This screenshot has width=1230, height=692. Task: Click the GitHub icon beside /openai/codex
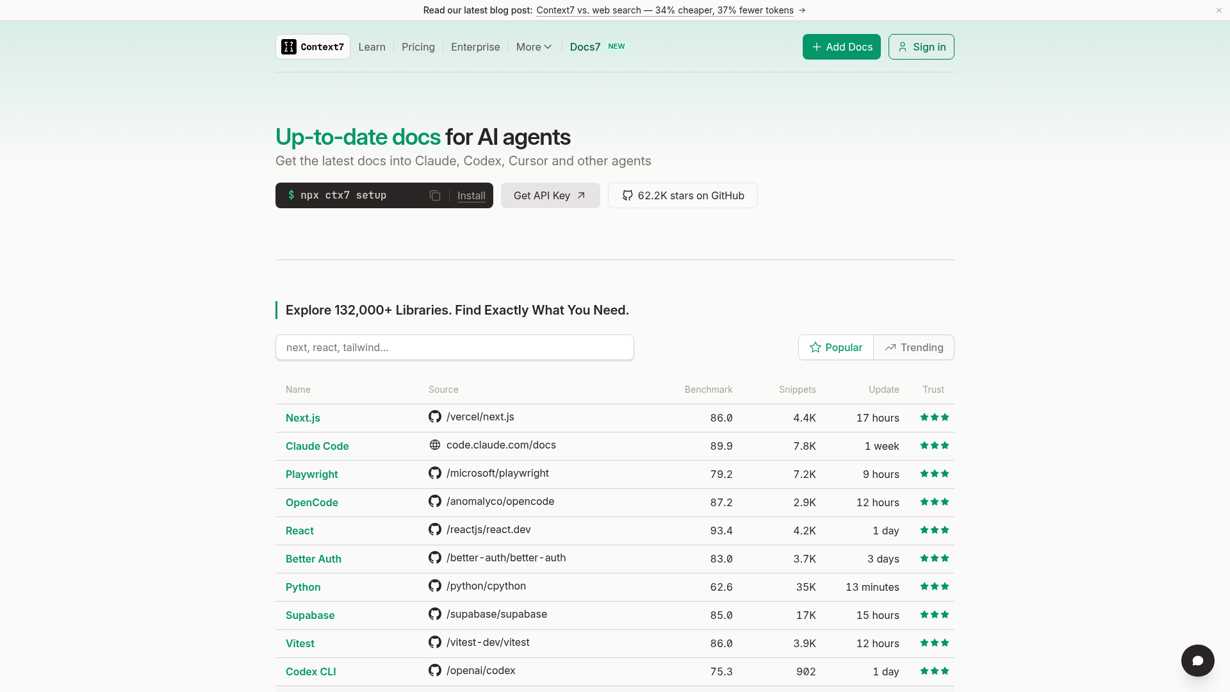(x=435, y=670)
